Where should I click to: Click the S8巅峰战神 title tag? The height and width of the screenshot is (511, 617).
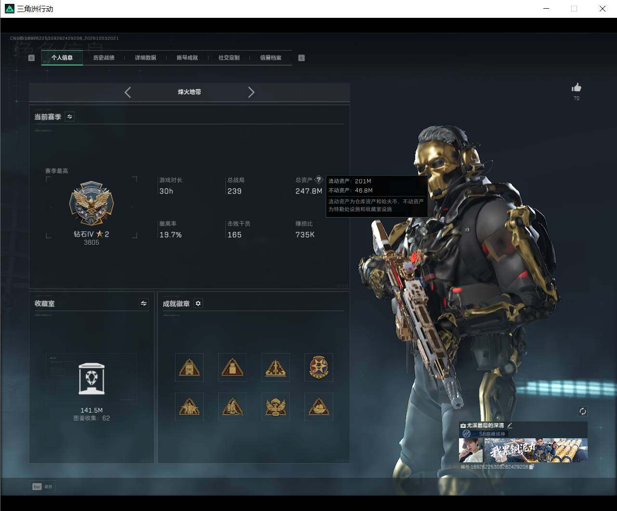click(x=492, y=434)
